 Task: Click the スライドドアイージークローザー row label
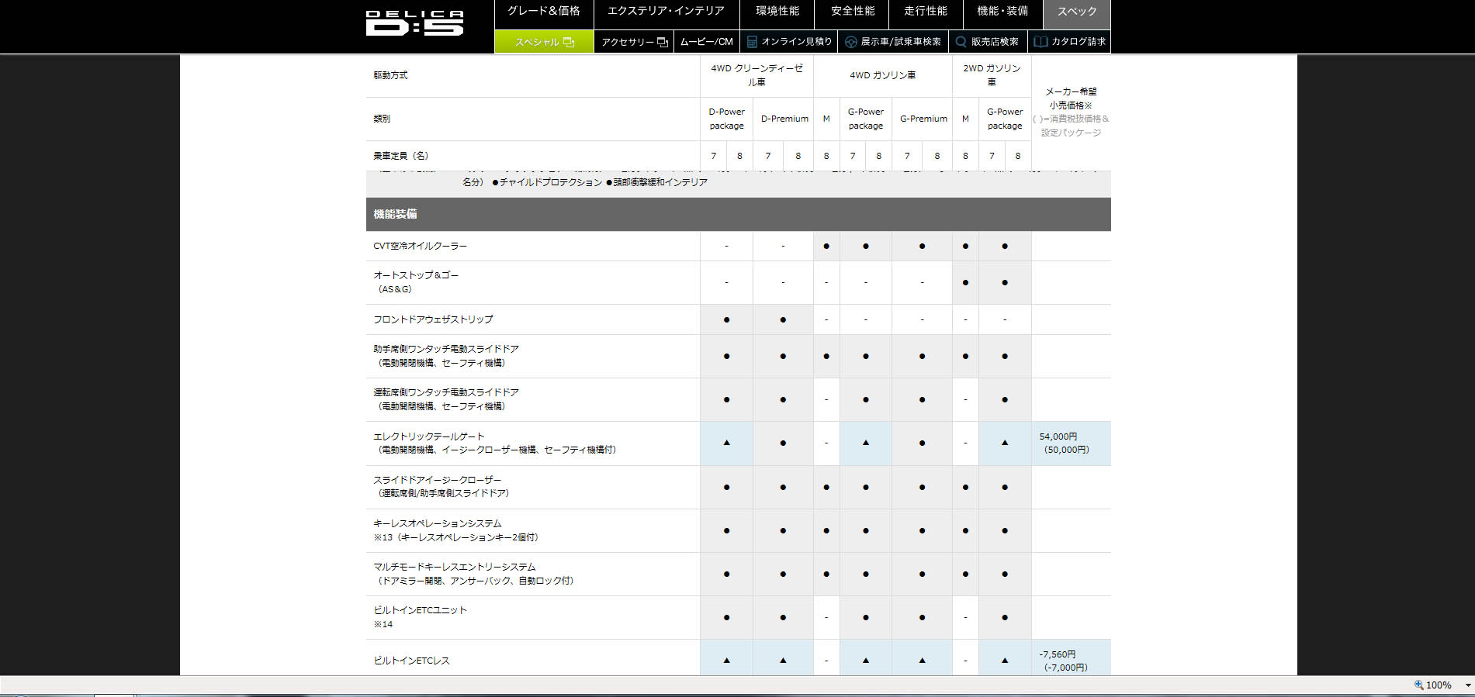tap(441, 487)
